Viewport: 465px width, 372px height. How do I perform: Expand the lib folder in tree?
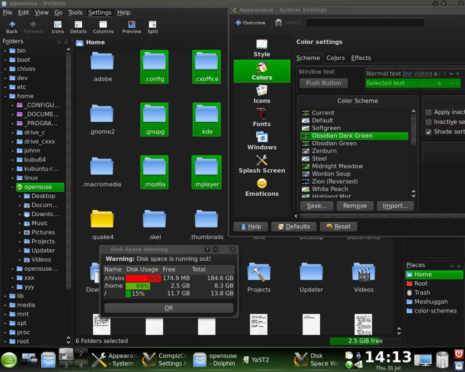click(5, 296)
